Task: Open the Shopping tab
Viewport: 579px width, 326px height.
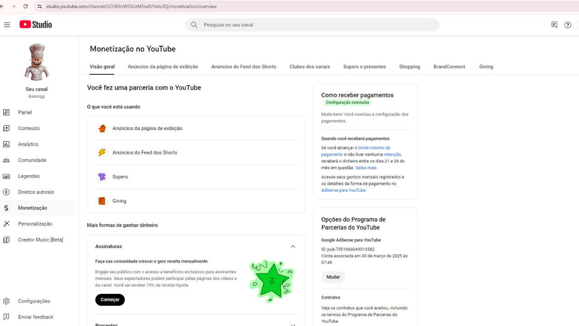Action: 410,67
